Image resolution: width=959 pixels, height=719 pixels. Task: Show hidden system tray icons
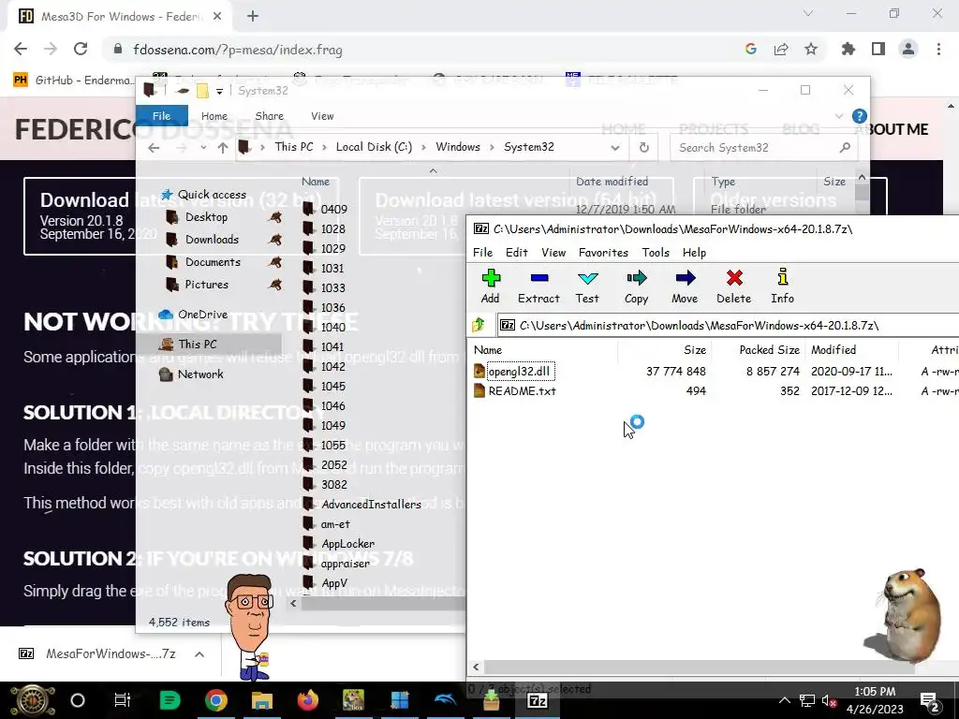pyautogui.click(x=784, y=700)
